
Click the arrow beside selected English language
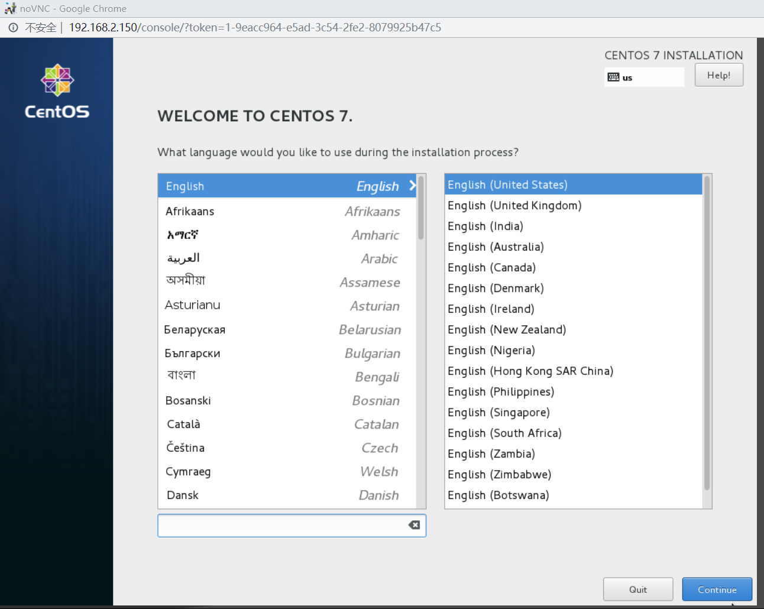pos(412,186)
